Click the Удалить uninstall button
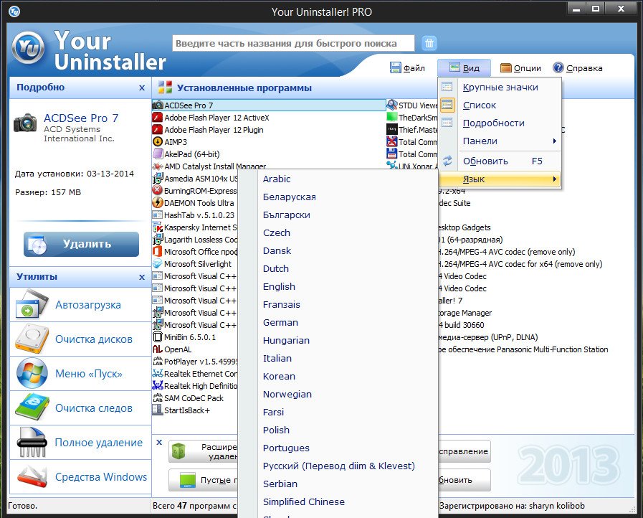This screenshot has width=643, height=518. point(81,244)
